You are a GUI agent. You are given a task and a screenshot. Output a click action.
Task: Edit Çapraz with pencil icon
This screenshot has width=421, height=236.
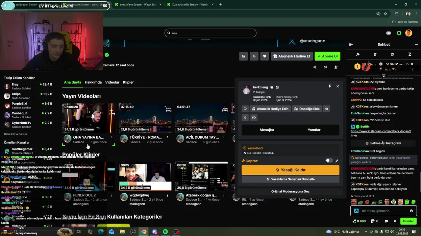pyautogui.click(x=336, y=161)
